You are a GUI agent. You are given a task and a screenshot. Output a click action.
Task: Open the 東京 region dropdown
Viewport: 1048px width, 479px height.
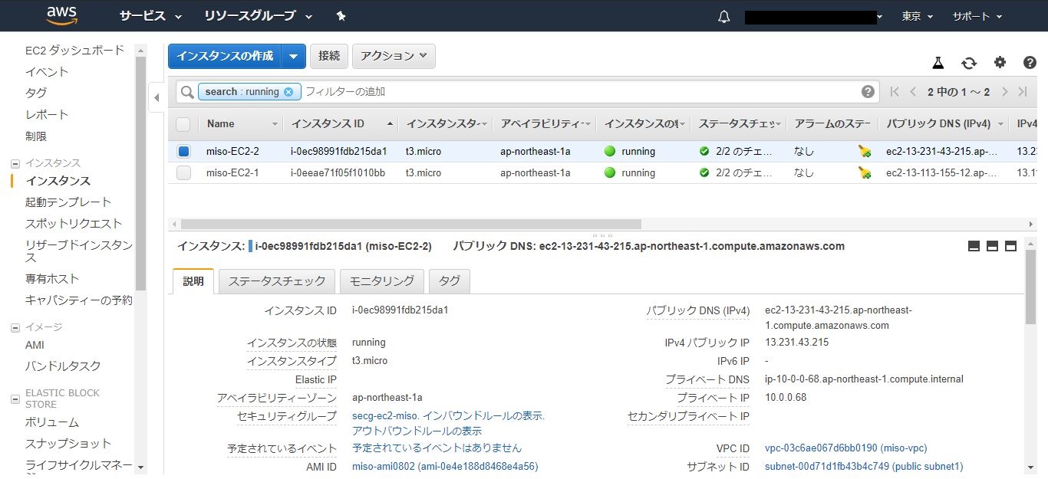[917, 16]
